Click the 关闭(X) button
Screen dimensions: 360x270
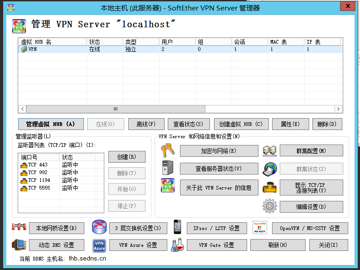329,245
